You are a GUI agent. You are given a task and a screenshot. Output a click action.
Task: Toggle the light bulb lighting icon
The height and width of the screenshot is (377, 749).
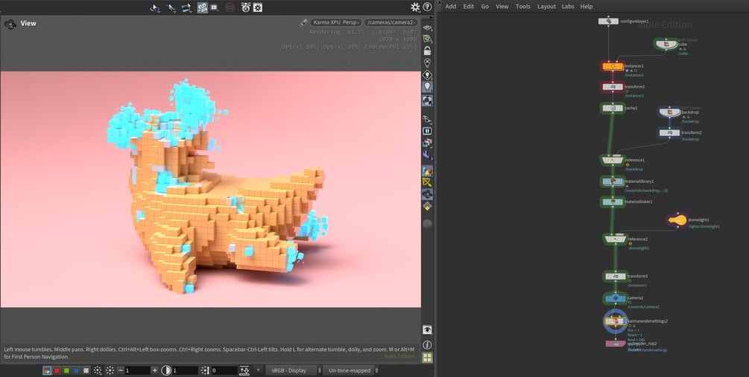click(x=428, y=87)
